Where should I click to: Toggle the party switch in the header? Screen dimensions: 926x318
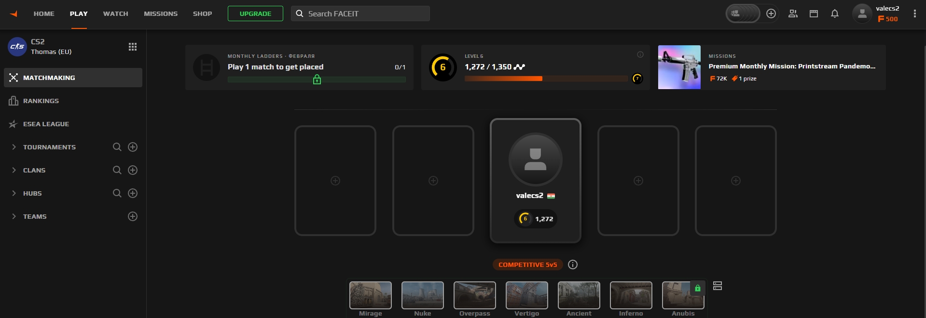pos(743,13)
